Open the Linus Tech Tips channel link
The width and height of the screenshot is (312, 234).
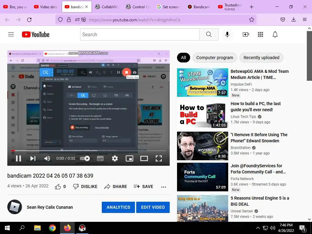pyautogui.click(x=243, y=117)
